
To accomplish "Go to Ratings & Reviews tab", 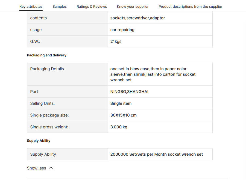I will [x=92, y=7].
